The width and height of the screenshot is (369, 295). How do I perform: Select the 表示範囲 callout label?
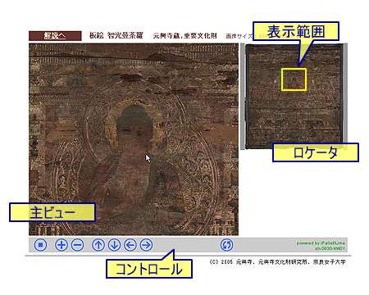coord(296,31)
